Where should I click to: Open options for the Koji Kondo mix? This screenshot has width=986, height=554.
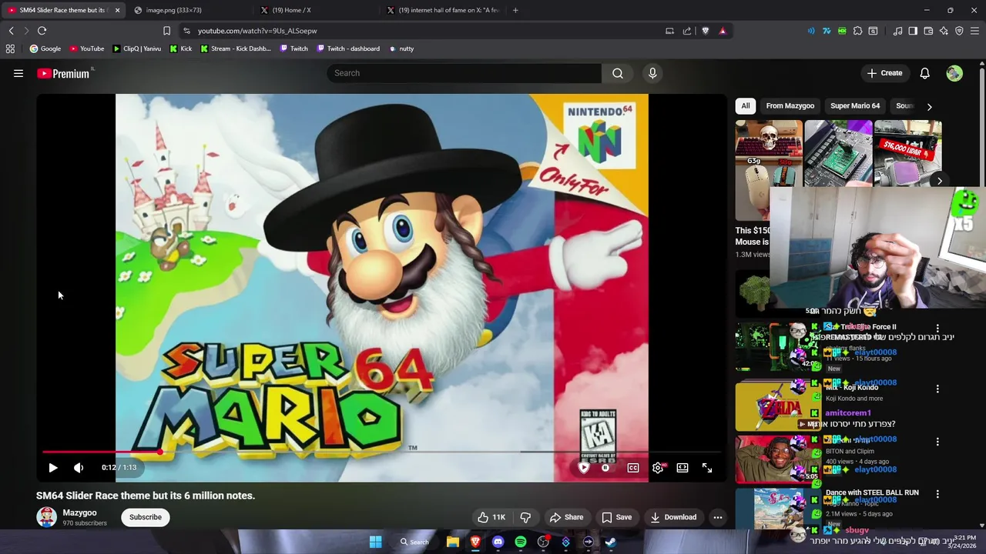pos(937,389)
